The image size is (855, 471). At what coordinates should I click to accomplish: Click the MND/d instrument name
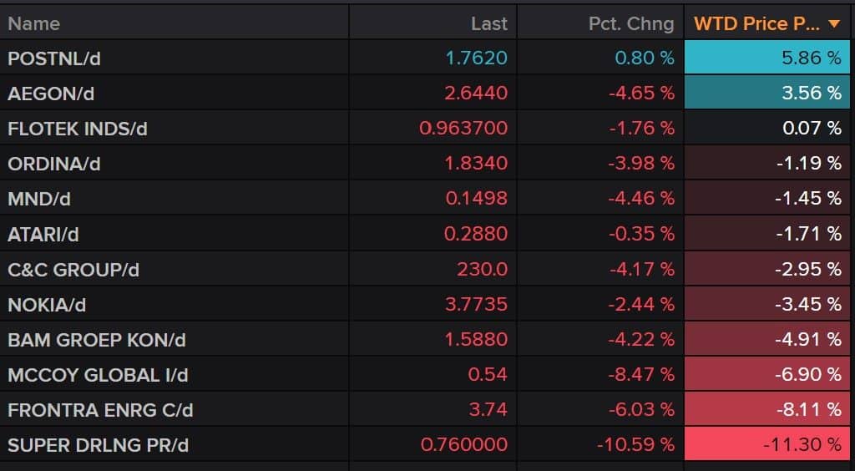pyautogui.click(x=39, y=199)
